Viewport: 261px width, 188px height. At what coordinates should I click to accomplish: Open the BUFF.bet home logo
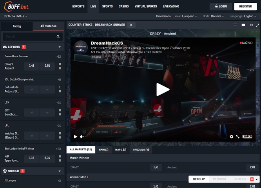[x=16, y=7]
